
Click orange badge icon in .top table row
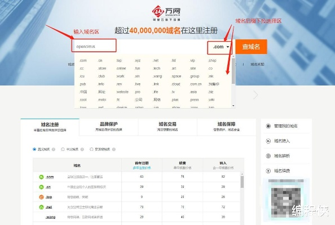(x=41, y=197)
